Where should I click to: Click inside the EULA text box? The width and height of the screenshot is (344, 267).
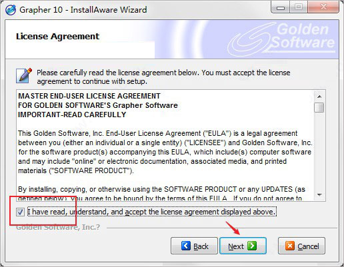coord(165,145)
